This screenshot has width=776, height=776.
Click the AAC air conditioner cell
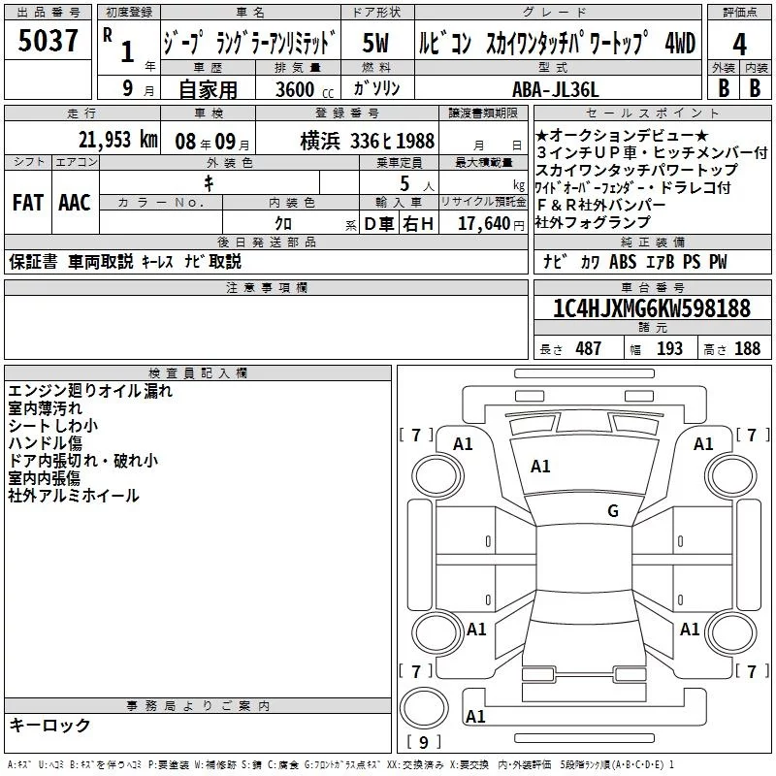click(75, 202)
